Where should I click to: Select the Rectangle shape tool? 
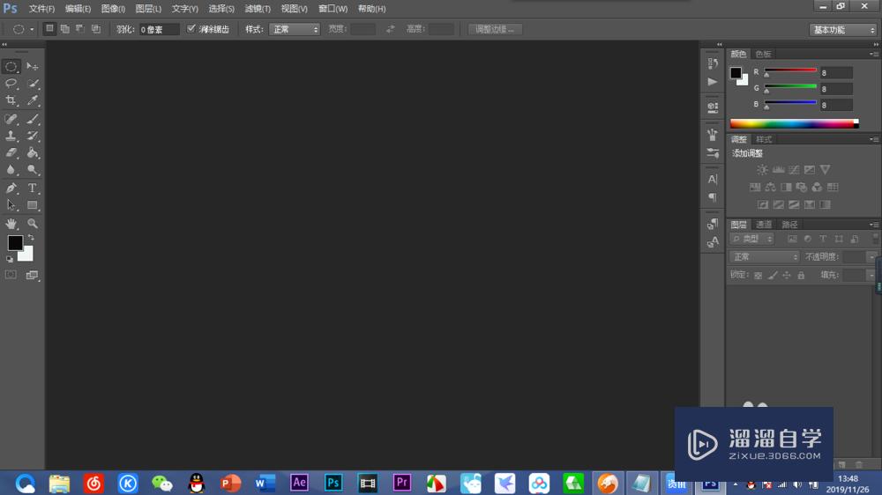[x=33, y=205]
